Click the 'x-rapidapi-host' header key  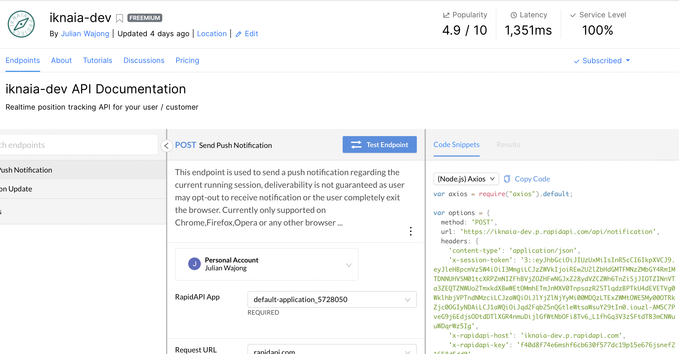tap(481, 336)
